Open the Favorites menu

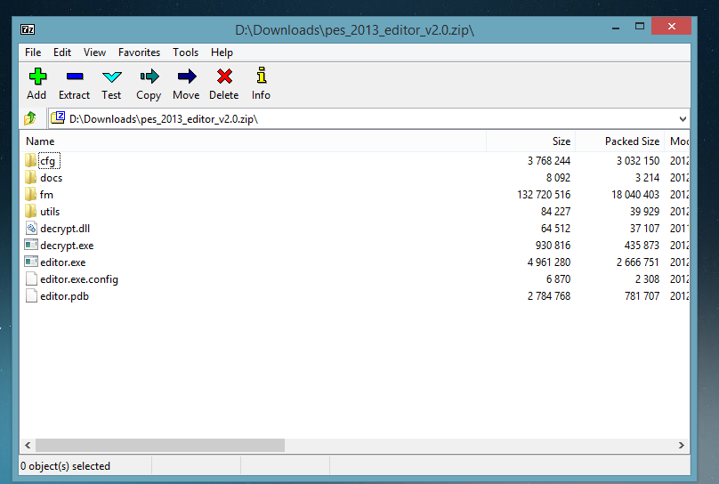pyautogui.click(x=139, y=52)
